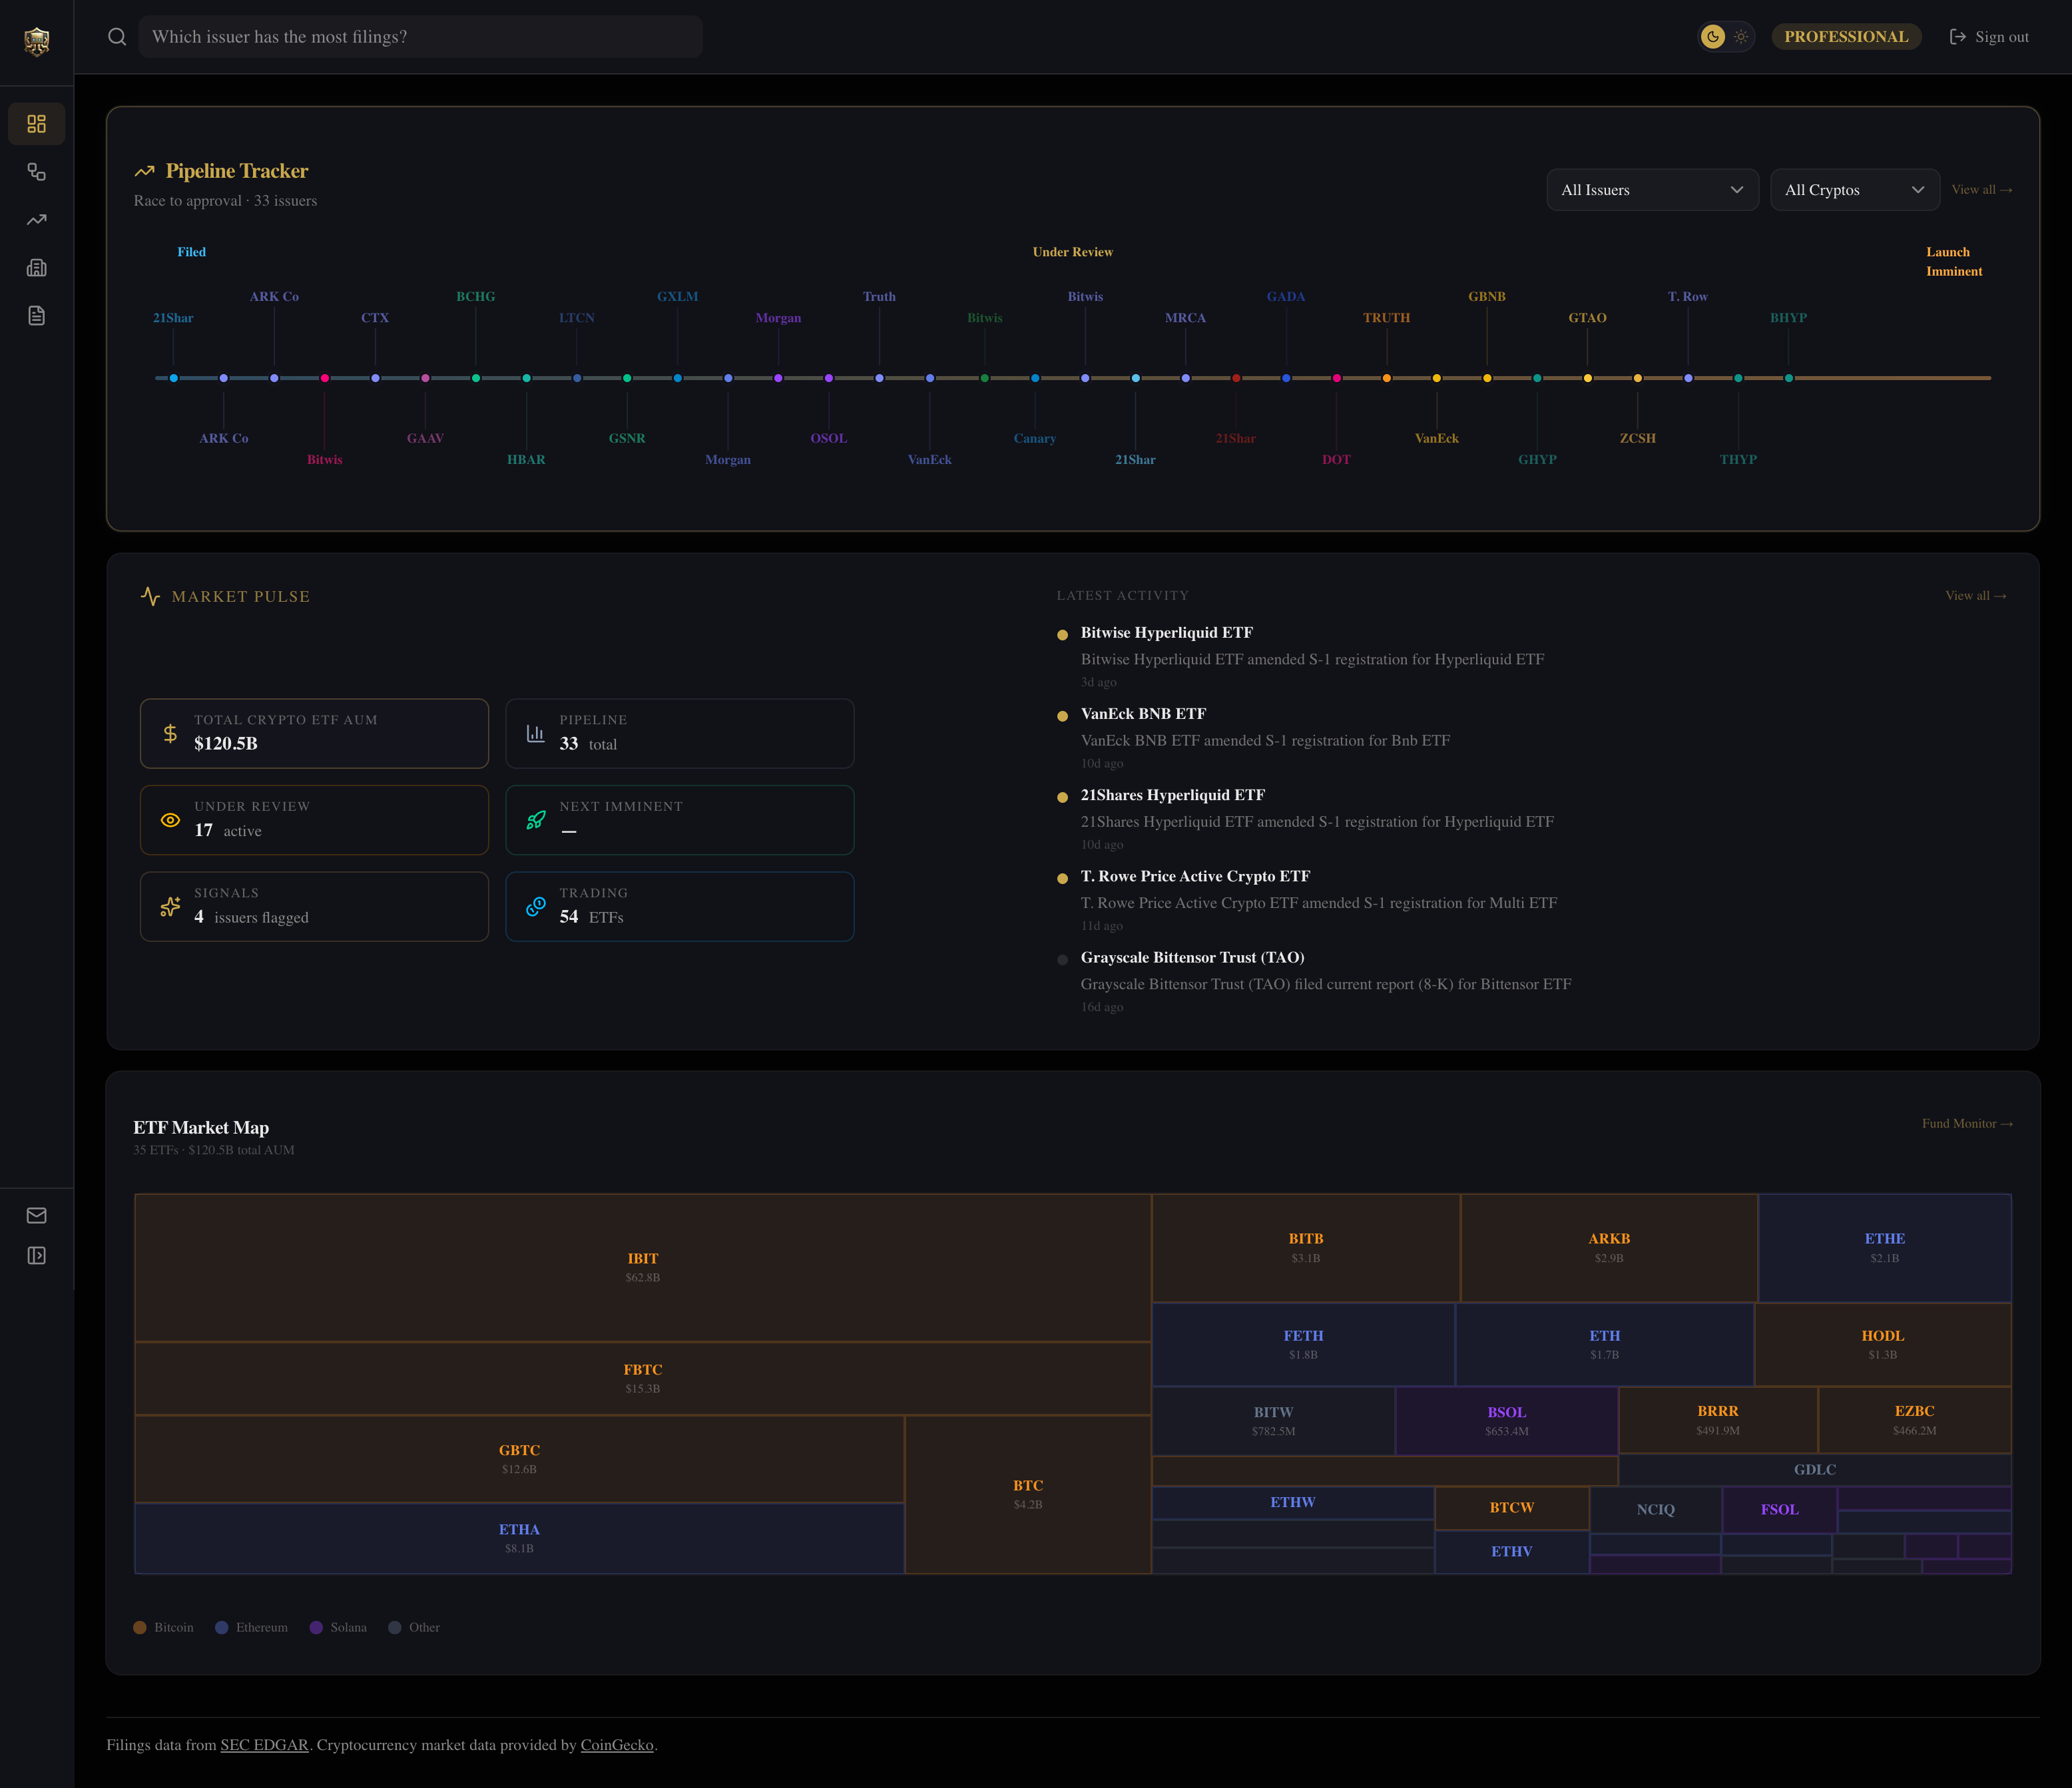Click the Other legend color swatch
The height and width of the screenshot is (1788, 2072).
tap(395, 1628)
